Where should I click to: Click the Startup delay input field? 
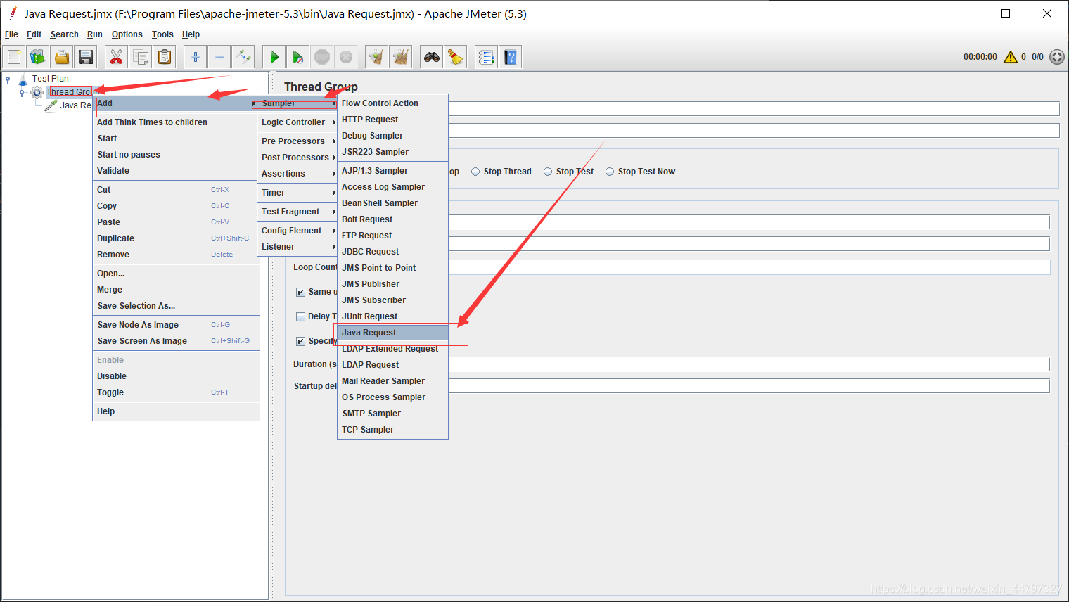(x=749, y=386)
